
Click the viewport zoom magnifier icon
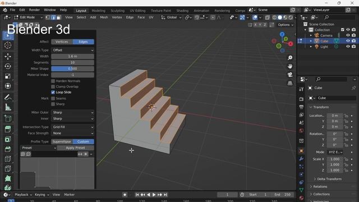pyautogui.click(x=290, y=58)
